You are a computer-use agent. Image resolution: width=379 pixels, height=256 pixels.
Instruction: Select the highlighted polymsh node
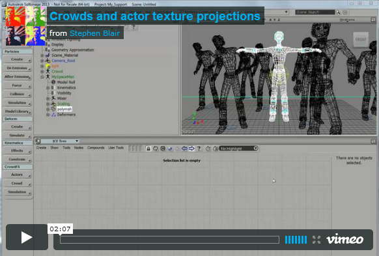tap(64, 109)
